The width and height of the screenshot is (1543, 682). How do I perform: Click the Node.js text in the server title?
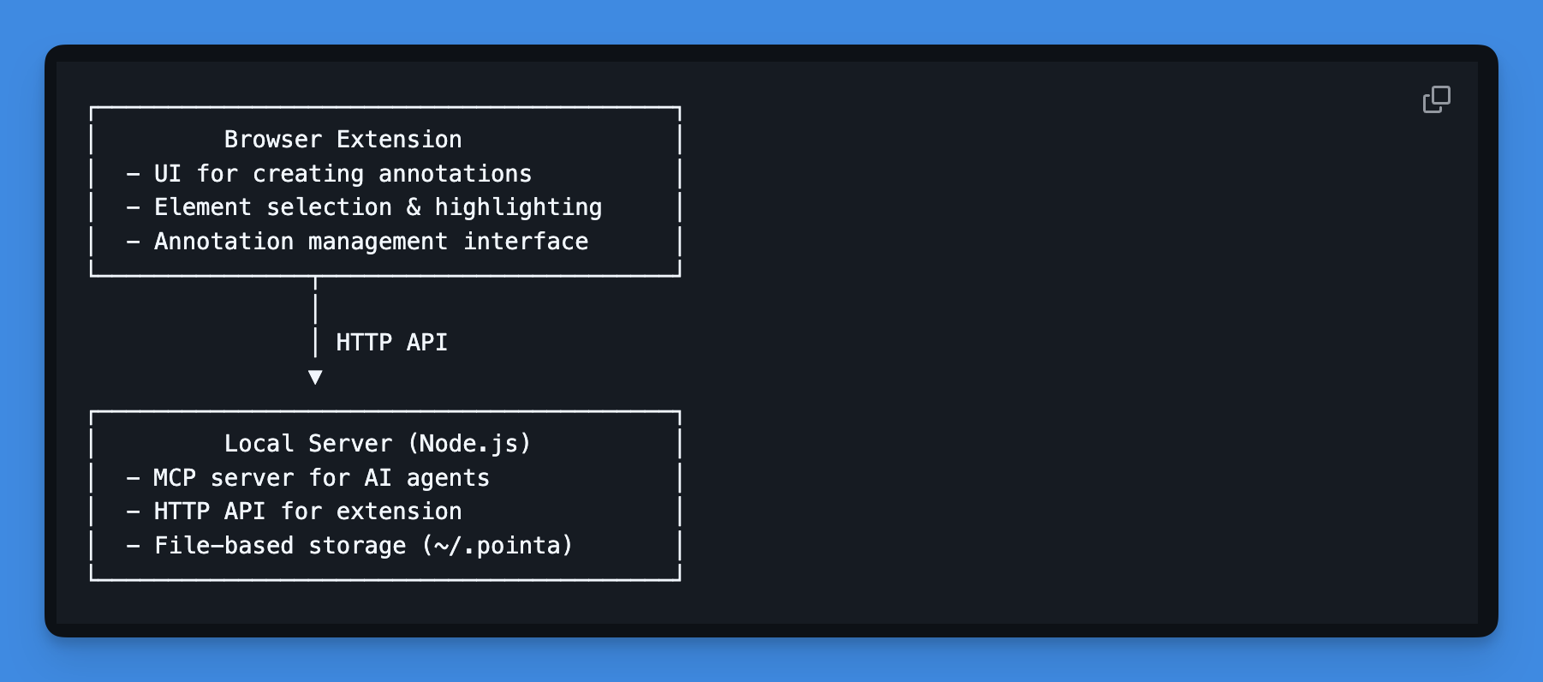(471, 443)
